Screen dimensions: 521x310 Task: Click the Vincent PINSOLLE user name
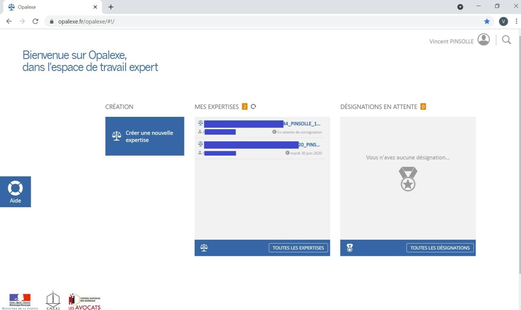tap(451, 41)
